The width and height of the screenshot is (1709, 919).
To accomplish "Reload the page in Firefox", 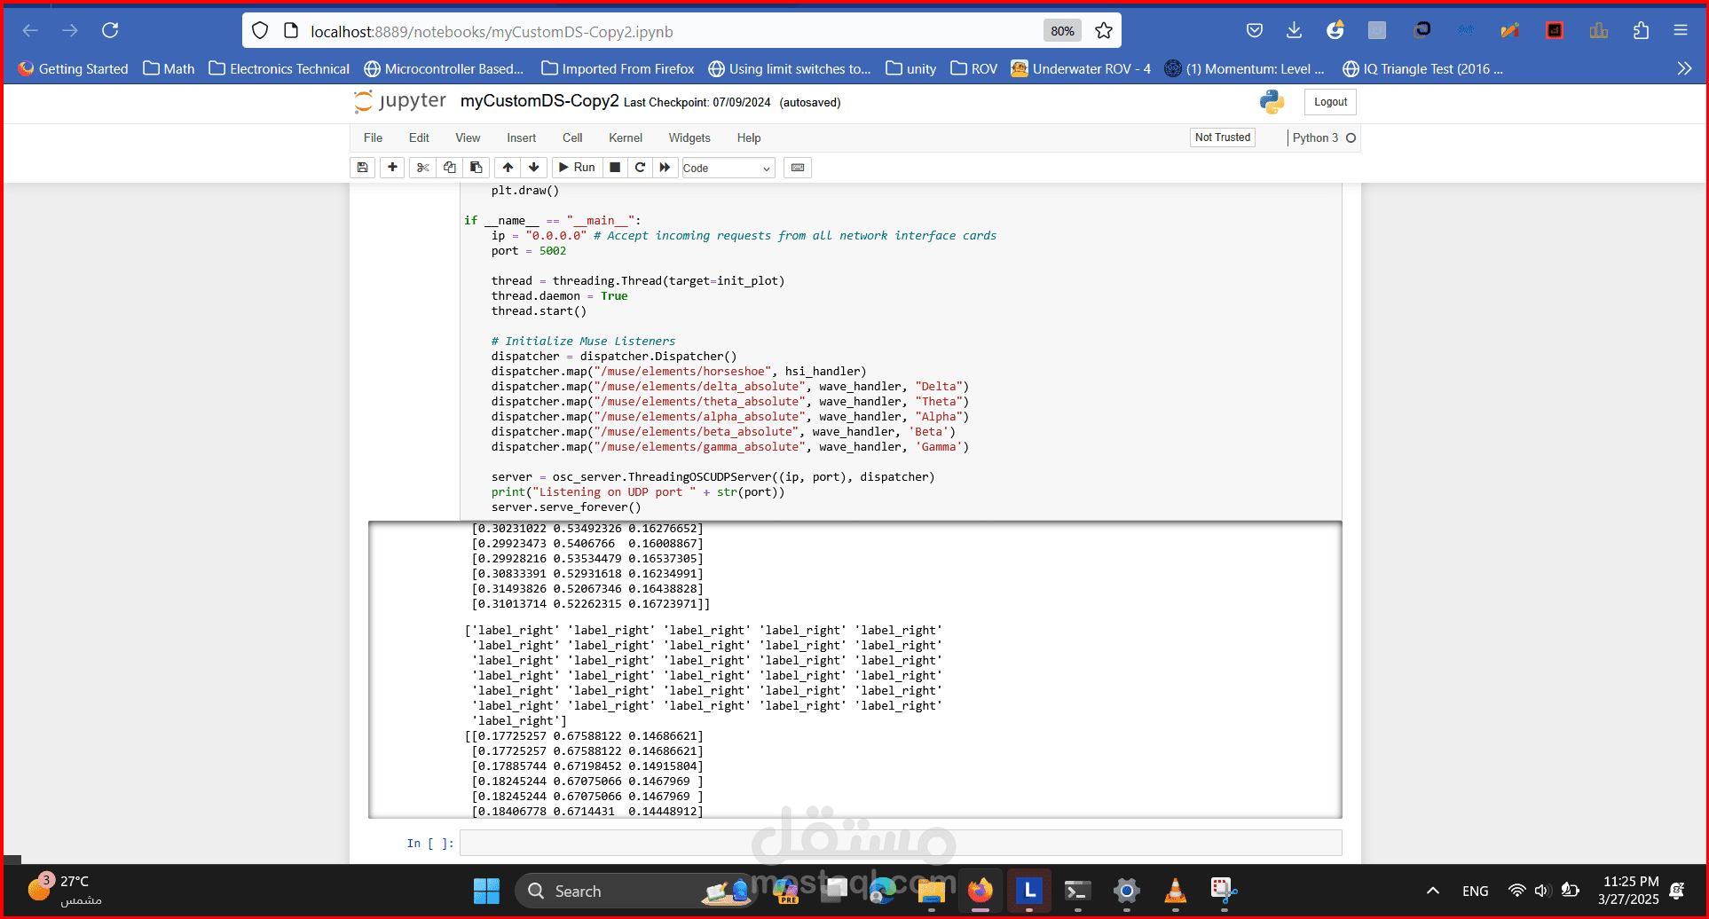I will click(x=110, y=31).
